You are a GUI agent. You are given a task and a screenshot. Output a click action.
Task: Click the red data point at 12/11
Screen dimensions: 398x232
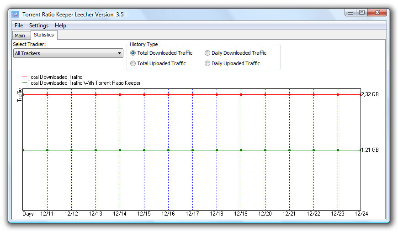point(47,95)
